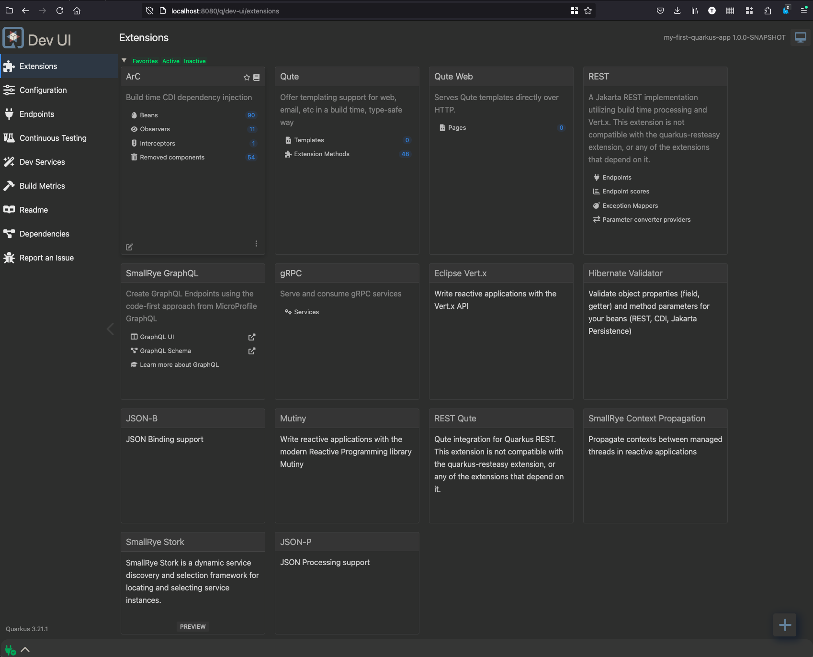Click the add extension plus button

pyautogui.click(x=785, y=625)
